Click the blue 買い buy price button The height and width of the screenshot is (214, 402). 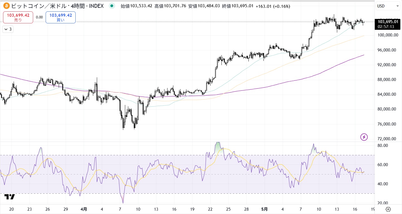pyautogui.click(x=60, y=17)
